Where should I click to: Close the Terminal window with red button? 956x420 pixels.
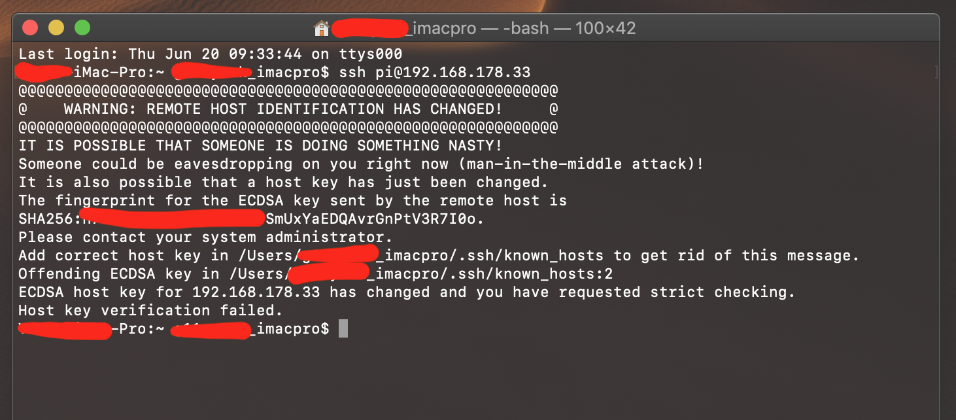(x=30, y=27)
